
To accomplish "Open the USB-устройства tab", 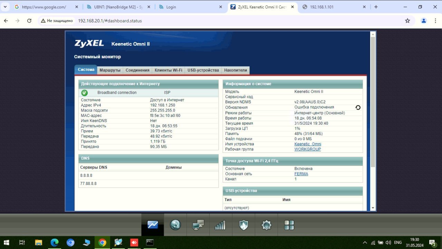I will tap(203, 70).
